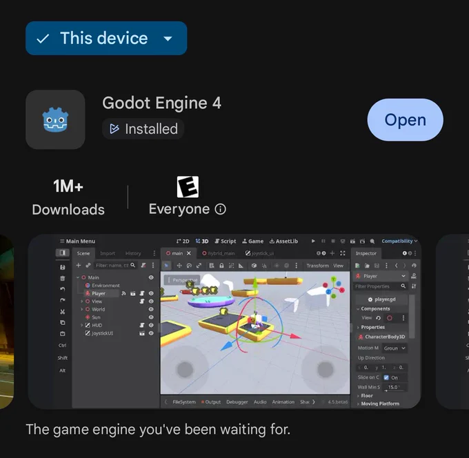469x458 pixels.
Task: Switch to 2D workspace in Godot screenshot
Action: point(183,241)
